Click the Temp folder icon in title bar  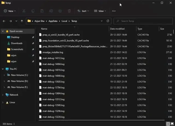click(3, 3)
